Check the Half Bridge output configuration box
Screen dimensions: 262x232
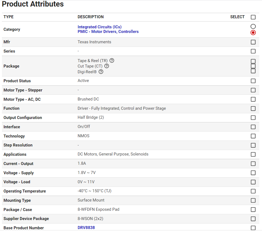[253, 118]
